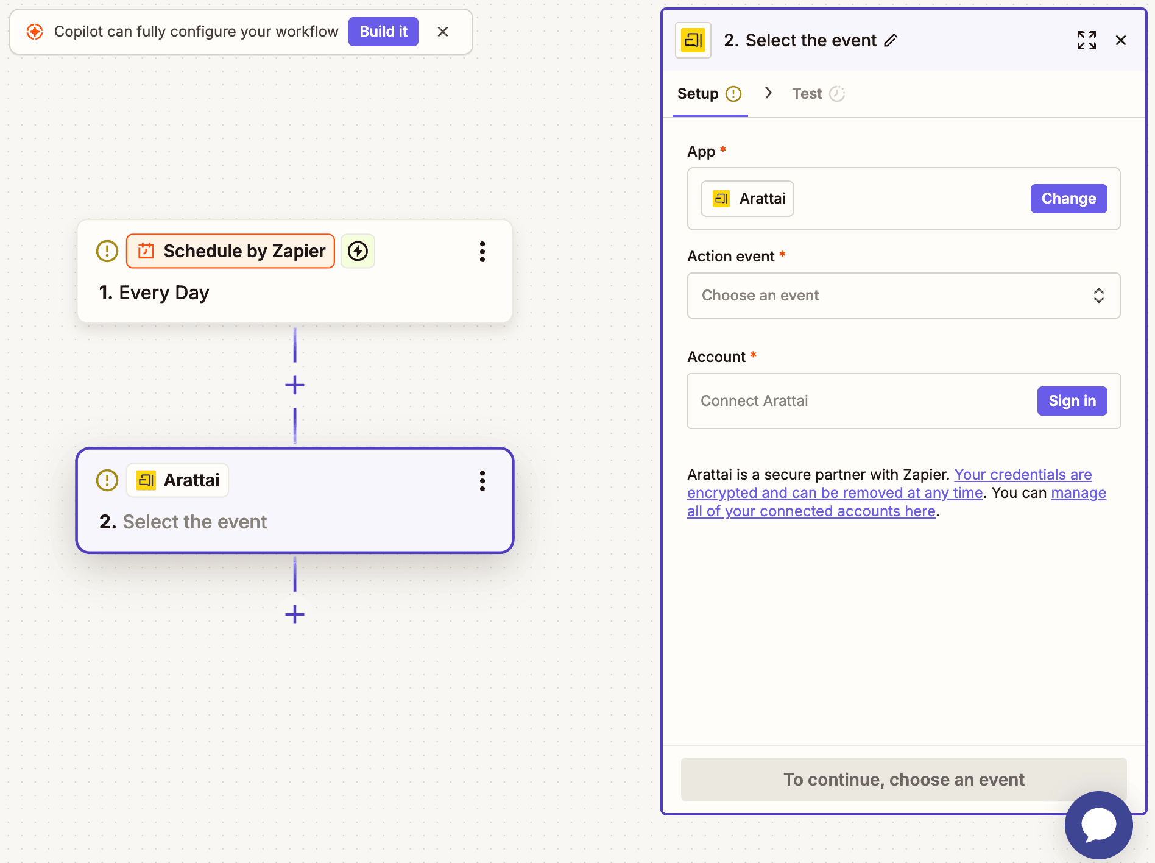Image resolution: width=1155 pixels, height=863 pixels.
Task: Click the Action event up-down arrows
Action: pyautogui.click(x=1098, y=296)
